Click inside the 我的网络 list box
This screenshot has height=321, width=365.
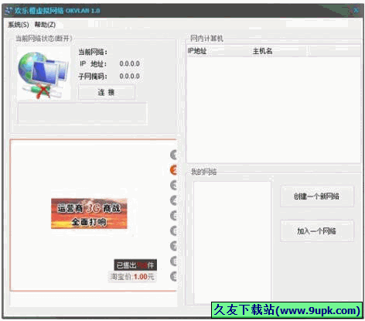232,242
